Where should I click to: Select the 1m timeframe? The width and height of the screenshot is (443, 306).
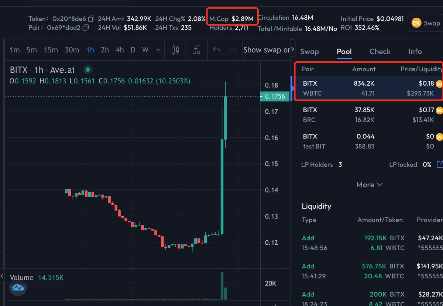click(x=14, y=50)
